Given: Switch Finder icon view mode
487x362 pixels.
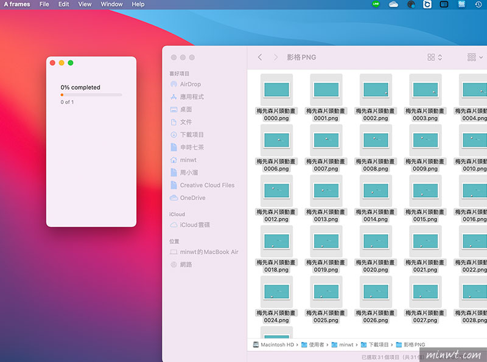Looking at the screenshot, I should pyautogui.click(x=435, y=57).
